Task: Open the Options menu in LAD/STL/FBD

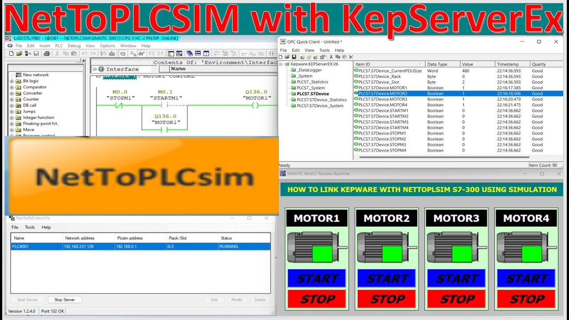Action: pos(107,46)
